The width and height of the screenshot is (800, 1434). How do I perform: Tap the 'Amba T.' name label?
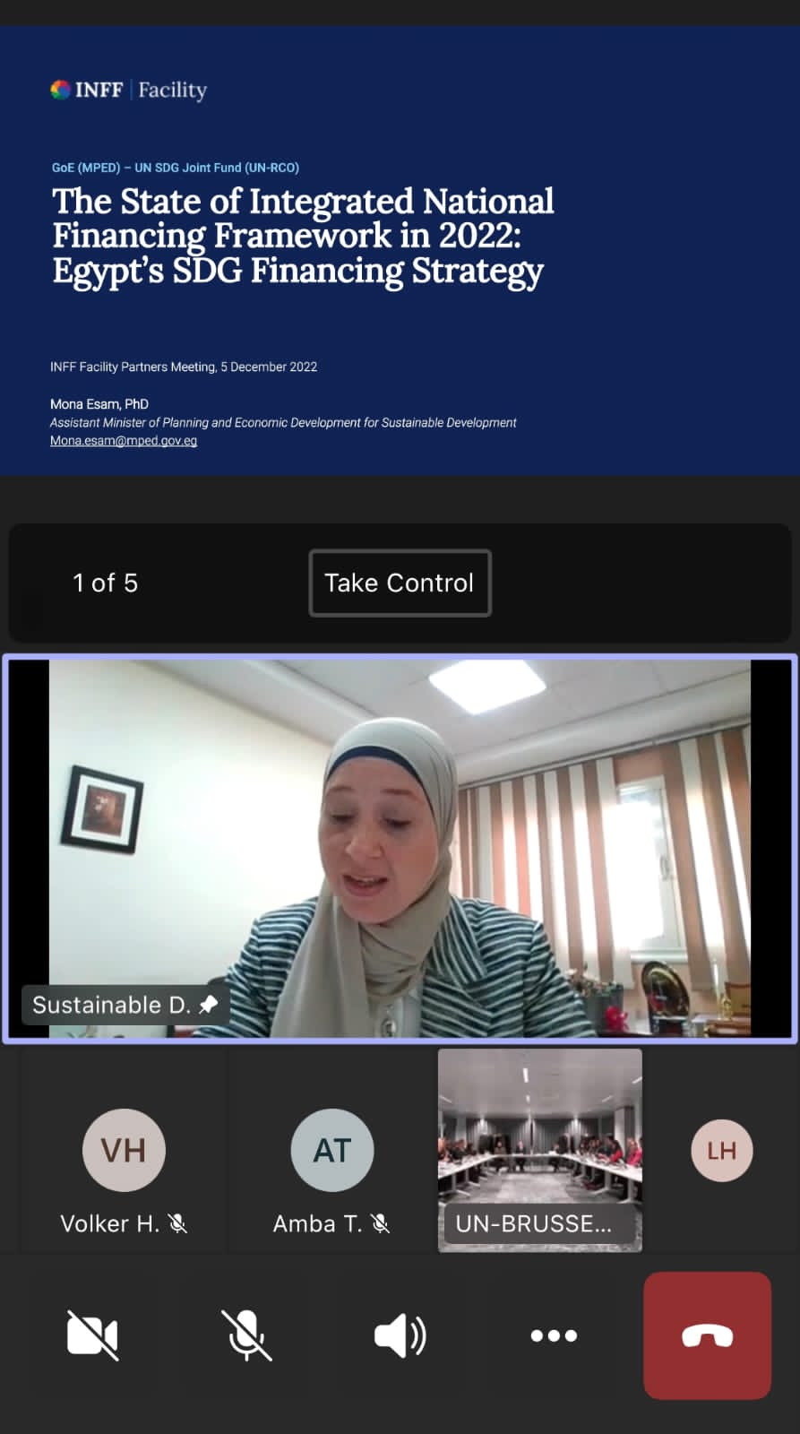pos(317,1223)
